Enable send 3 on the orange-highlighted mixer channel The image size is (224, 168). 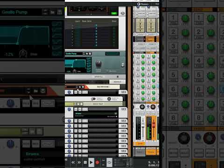(x=148, y=69)
